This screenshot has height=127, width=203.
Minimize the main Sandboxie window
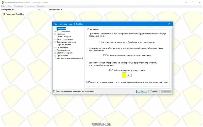(x=186, y=3)
